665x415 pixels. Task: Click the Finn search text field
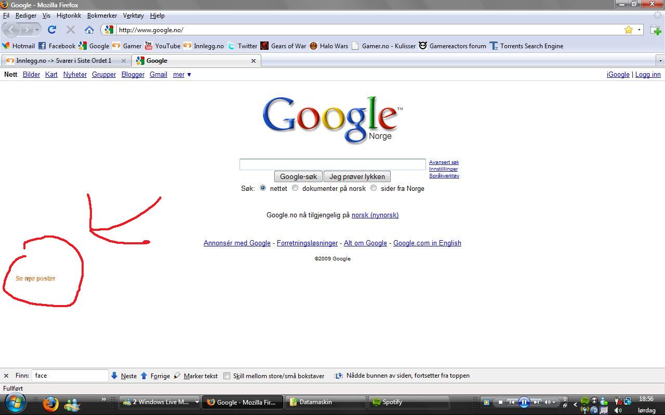pos(70,376)
